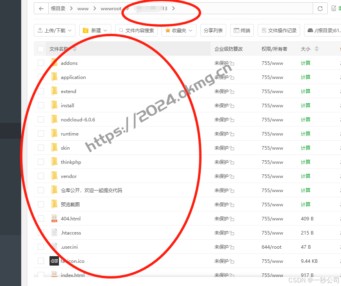The height and width of the screenshot is (286, 341).
Task: View the 文件操作记录 file operation log
Action: point(280,30)
